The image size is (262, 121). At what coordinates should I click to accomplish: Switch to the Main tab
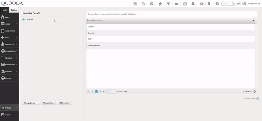click(5, 10)
